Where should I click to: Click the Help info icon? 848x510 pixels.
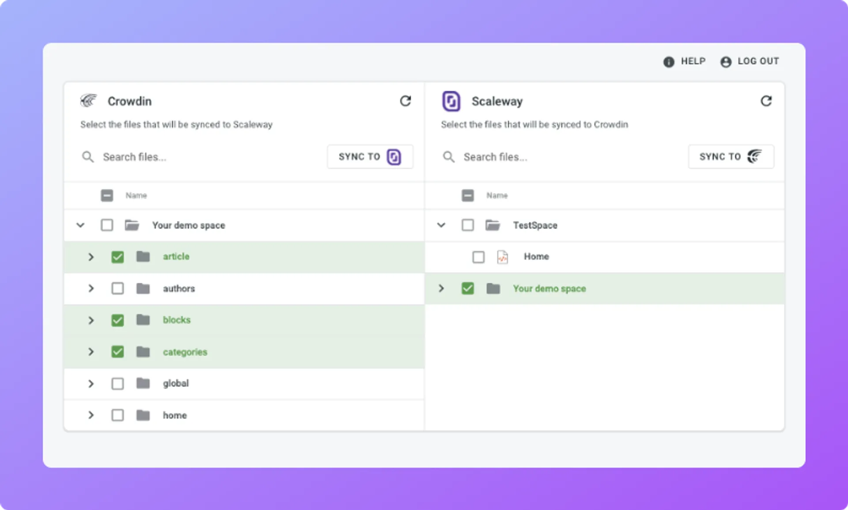click(669, 62)
